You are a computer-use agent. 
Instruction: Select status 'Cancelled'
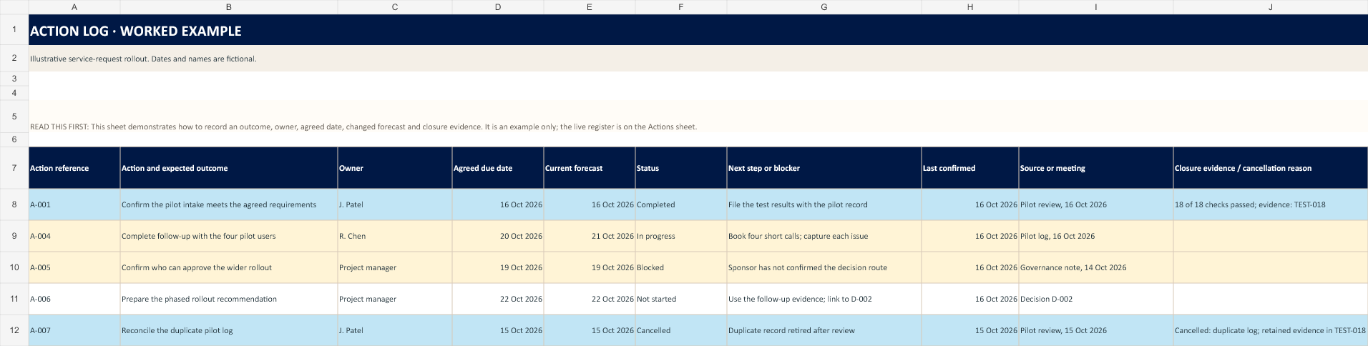point(681,330)
